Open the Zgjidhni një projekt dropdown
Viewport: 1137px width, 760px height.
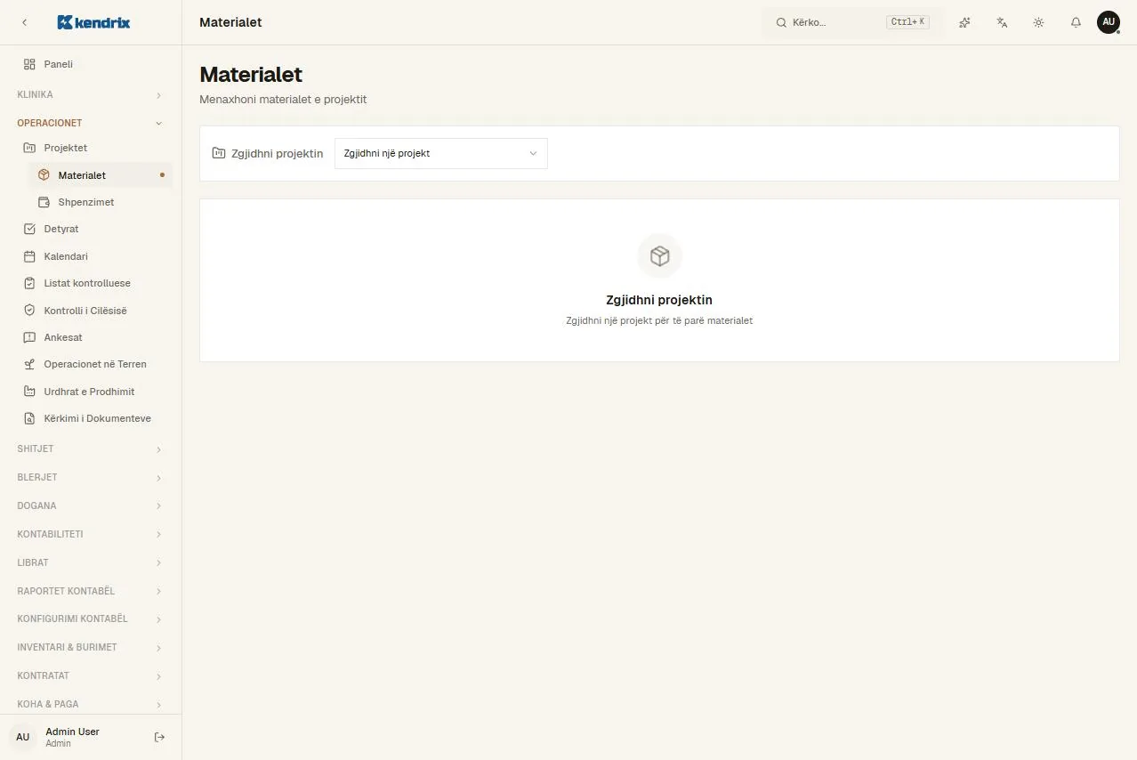click(441, 153)
